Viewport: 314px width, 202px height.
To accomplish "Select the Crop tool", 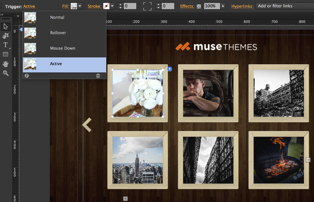I will tap(6, 36).
